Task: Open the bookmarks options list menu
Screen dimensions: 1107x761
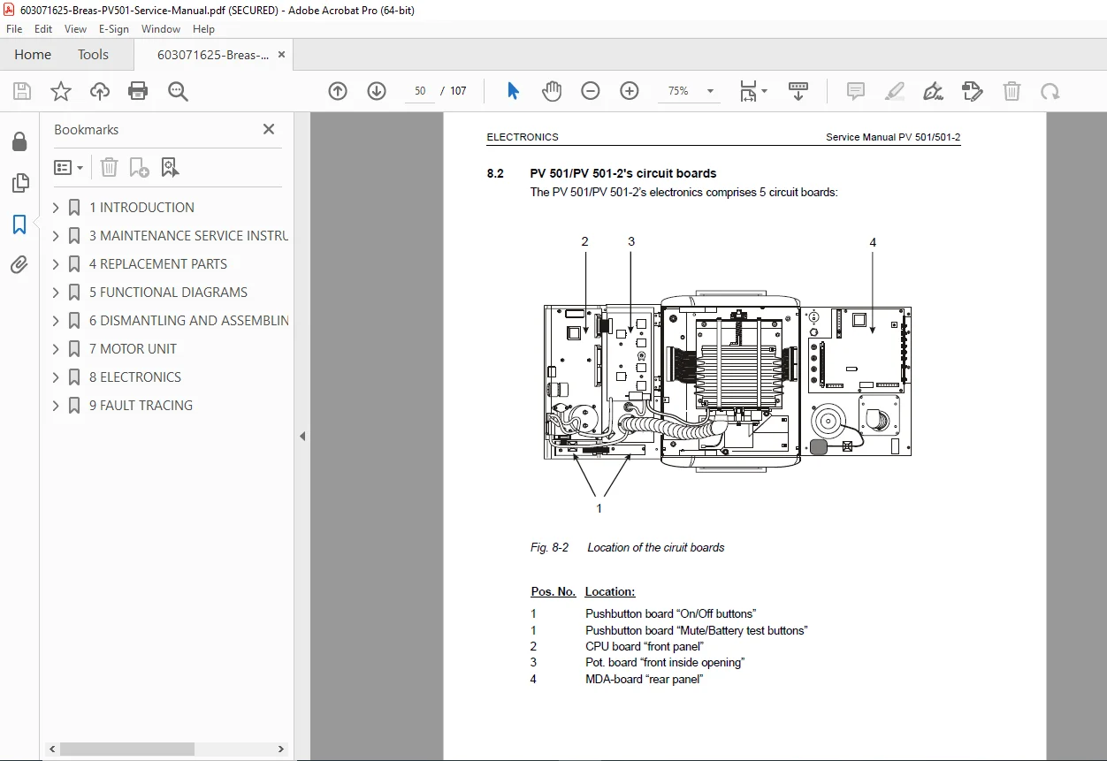Action: pyautogui.click(x=69, y=167)
